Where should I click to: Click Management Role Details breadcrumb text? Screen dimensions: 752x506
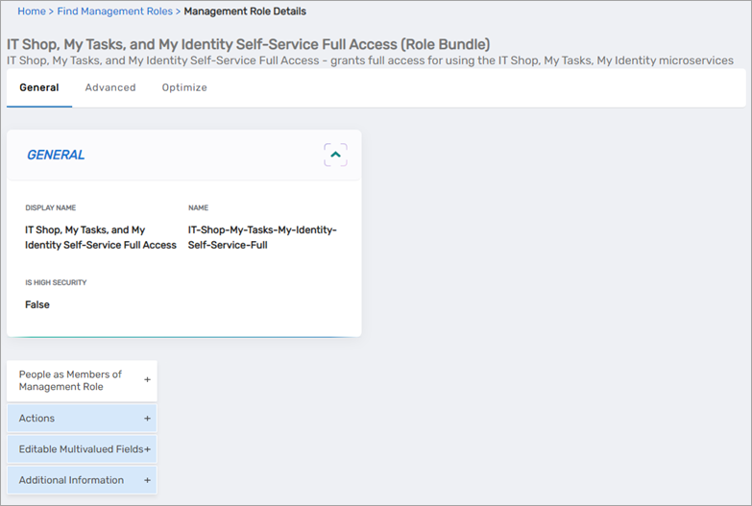pos(245,12)
